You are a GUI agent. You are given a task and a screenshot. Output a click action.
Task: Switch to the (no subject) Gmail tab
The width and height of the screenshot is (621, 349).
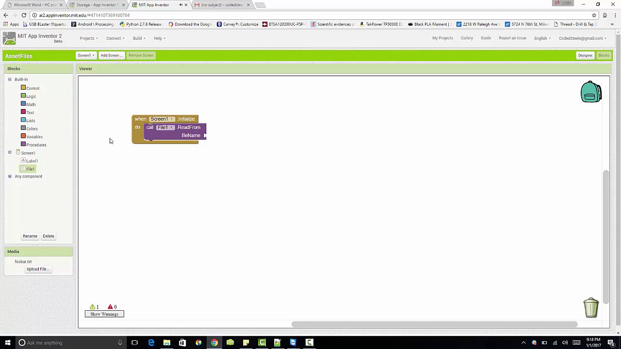point(222,5)
